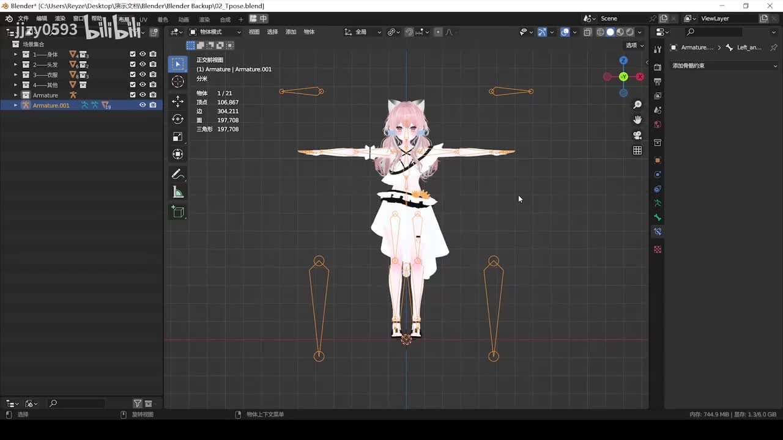The height and width of the screenshot is (440, 783).
Task: Activate the Transform tool
Action: click(178, 154)
